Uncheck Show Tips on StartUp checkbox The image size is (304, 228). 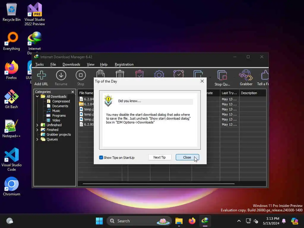pos(101,157)
